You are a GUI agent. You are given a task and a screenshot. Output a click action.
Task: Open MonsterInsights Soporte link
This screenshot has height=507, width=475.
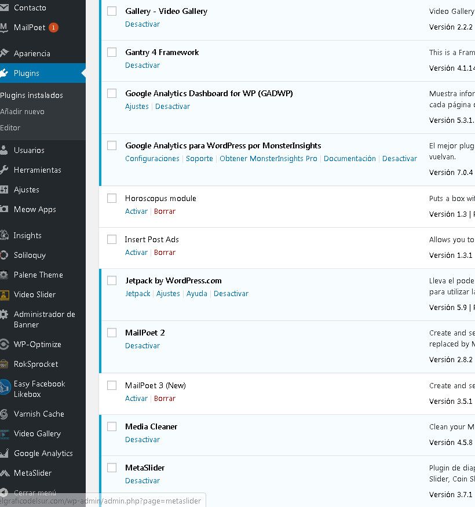click(x=199, y=158)
